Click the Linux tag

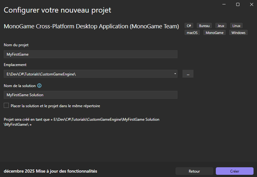pos(236,26)
